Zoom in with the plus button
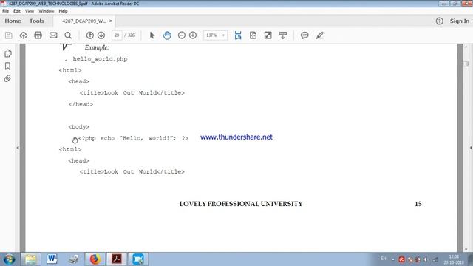The width and height of the screenshot is (473, 266). [x=193, y=35]
